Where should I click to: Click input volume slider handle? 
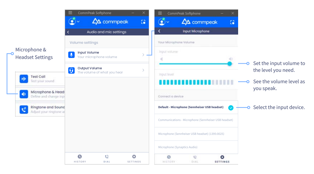pyautogui.click(x=230, y=64)
